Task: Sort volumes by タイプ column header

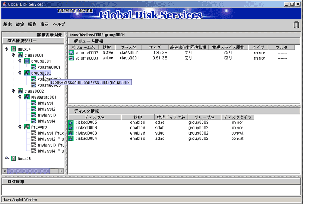Action: pos(258,48)
